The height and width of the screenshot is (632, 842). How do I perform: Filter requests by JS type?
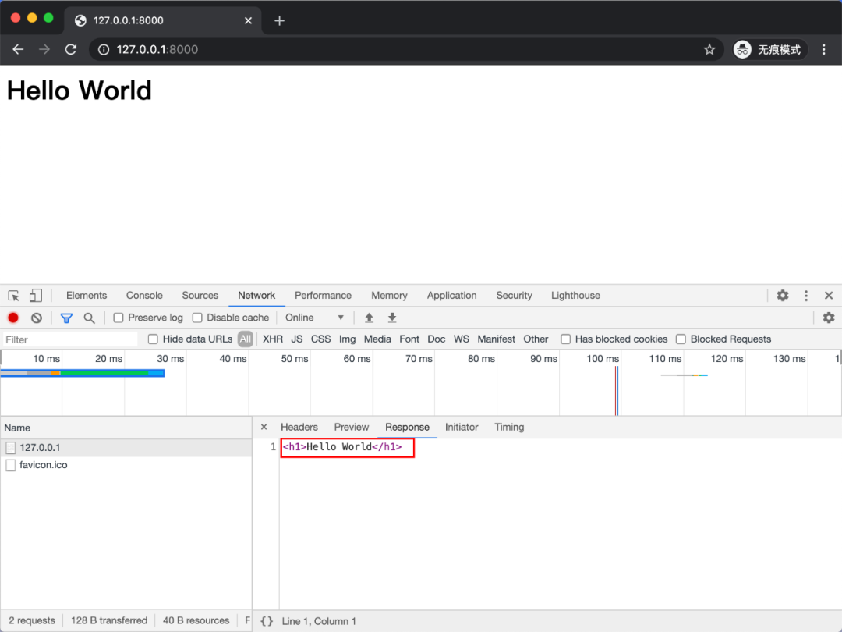(x=297, y=339)
